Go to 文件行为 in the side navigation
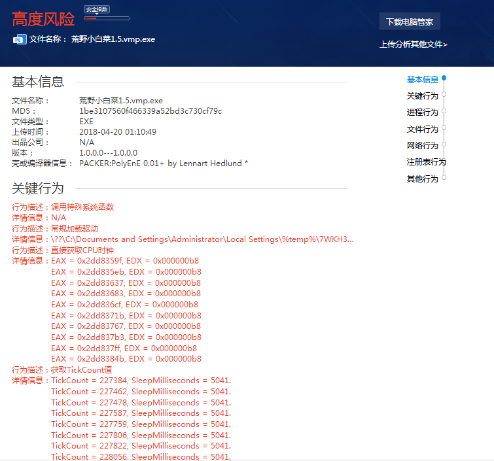 (x=422, y=129)
